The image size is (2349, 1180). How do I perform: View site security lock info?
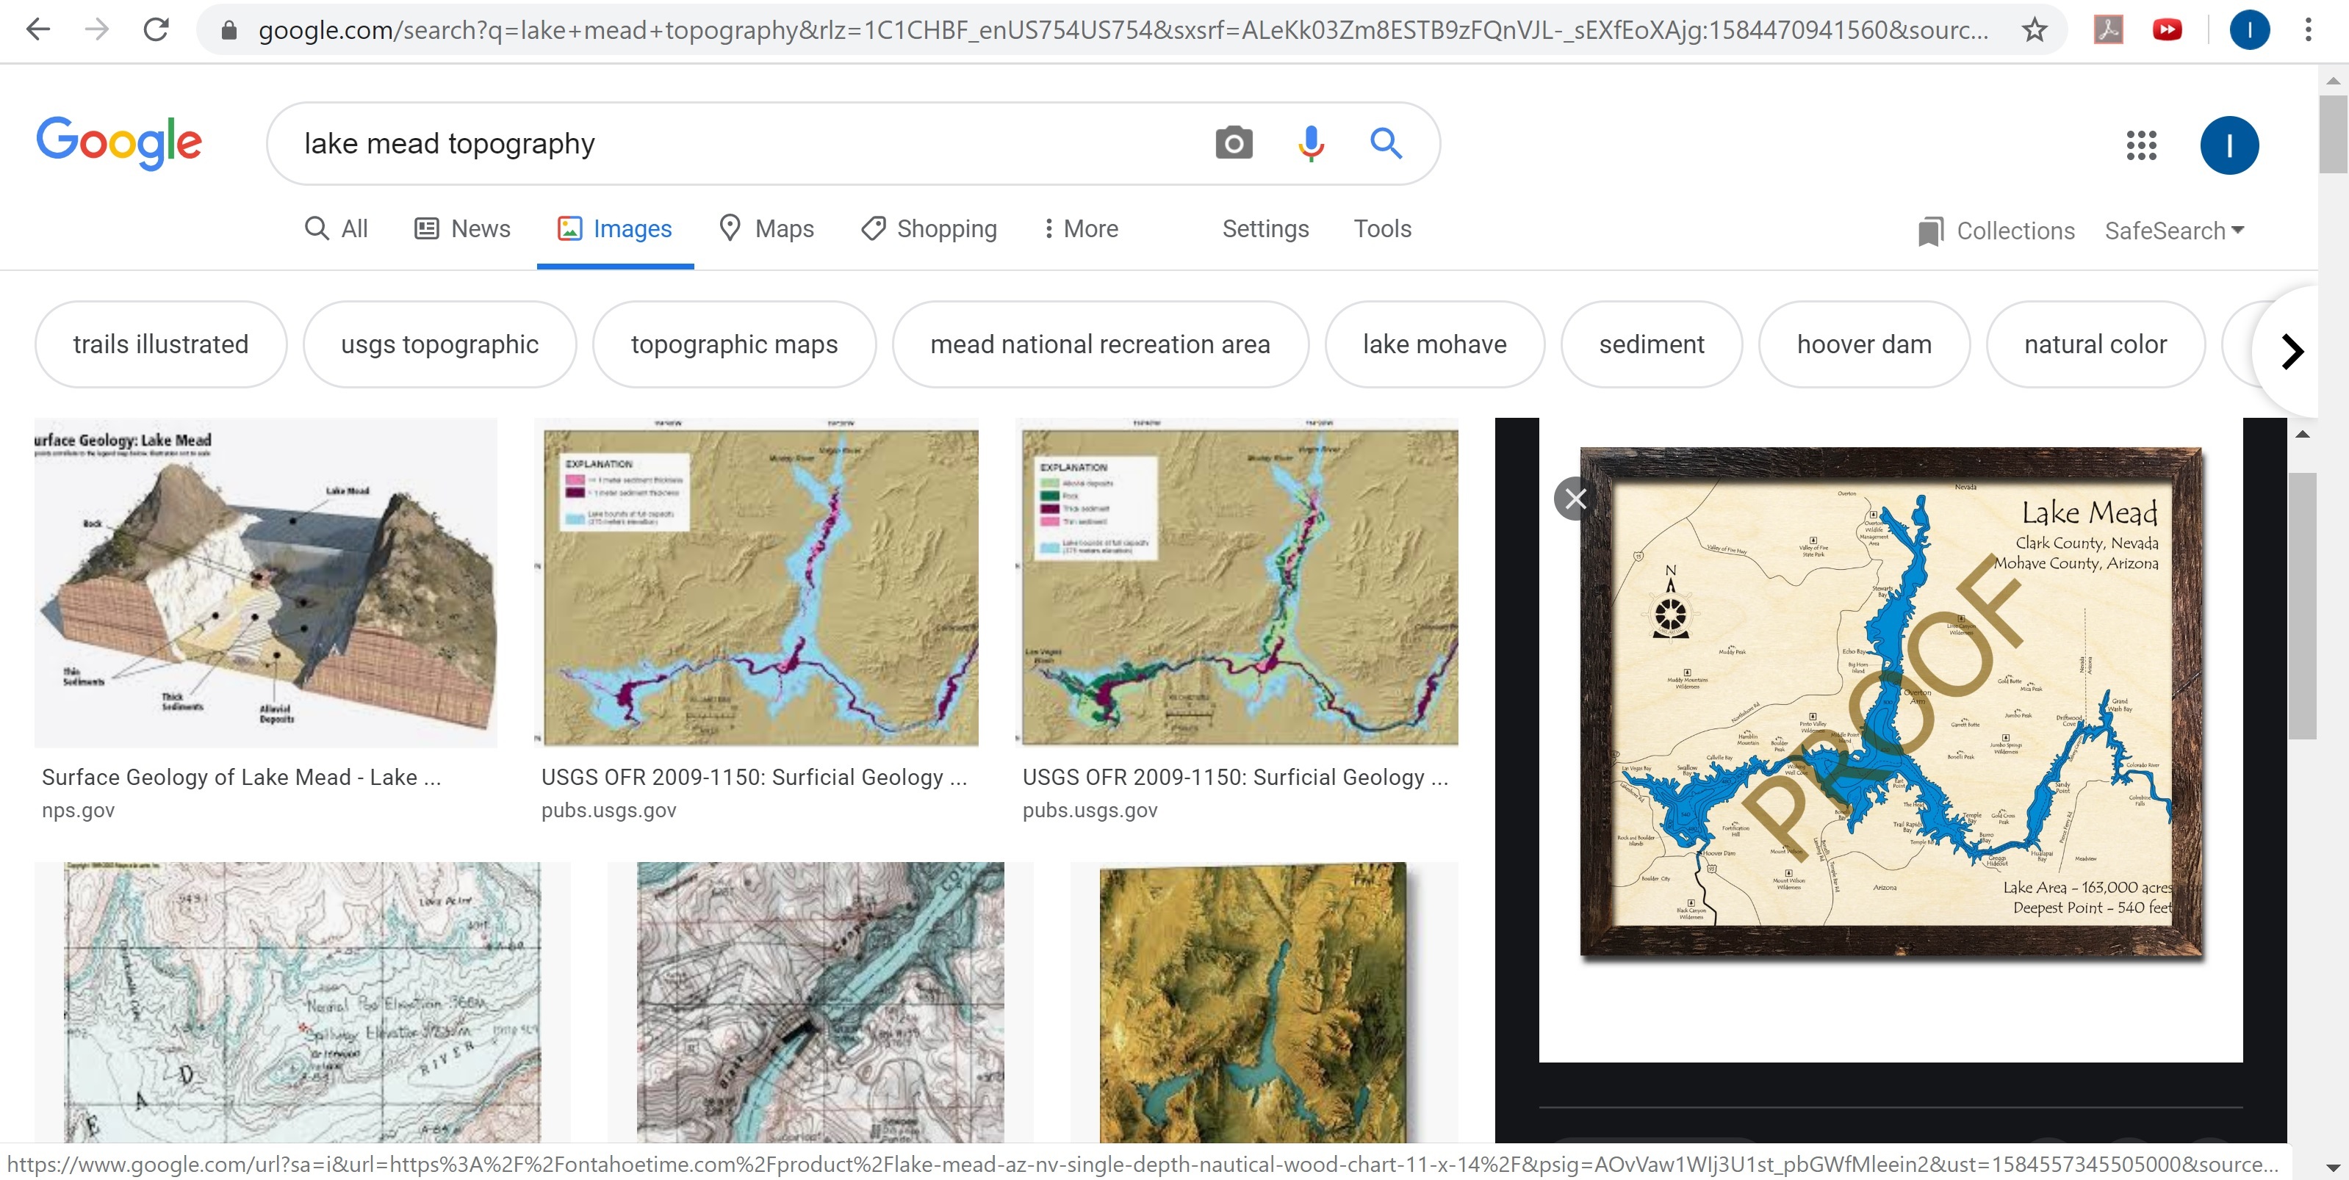pyautogui.click(x=229, y=31)
